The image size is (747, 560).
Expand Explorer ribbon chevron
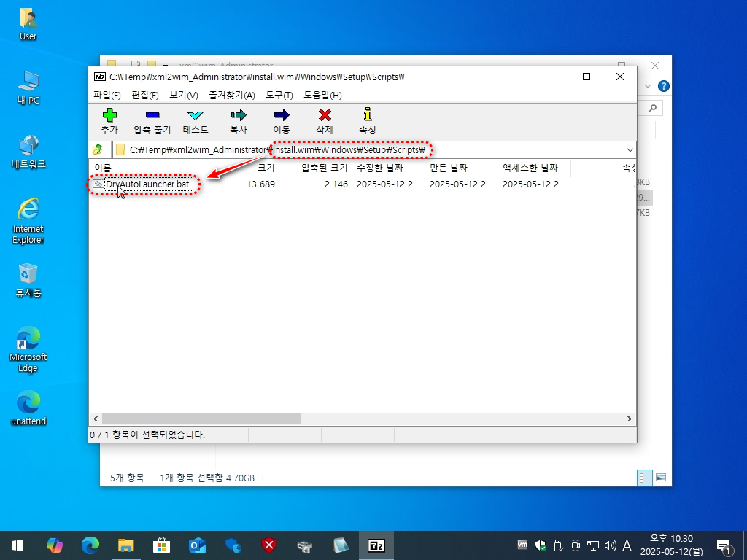pos(648,86)
